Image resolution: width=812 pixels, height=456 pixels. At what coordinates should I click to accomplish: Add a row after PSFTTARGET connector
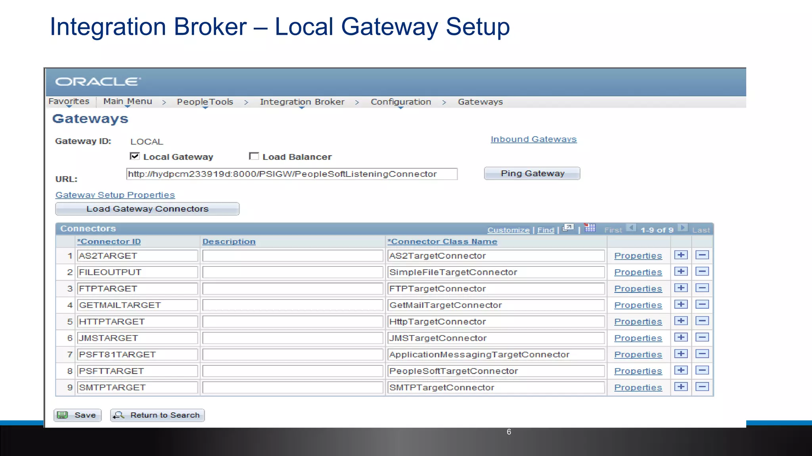pyautogui.click(x=681, y=370)
